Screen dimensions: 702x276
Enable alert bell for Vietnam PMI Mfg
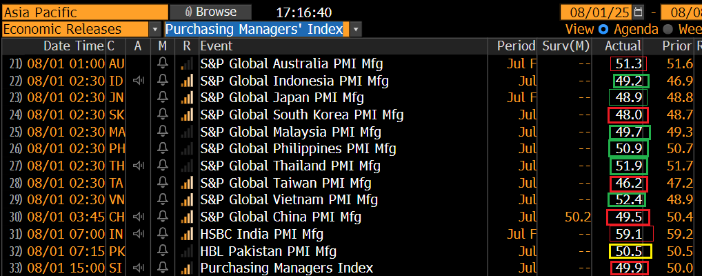163,200
